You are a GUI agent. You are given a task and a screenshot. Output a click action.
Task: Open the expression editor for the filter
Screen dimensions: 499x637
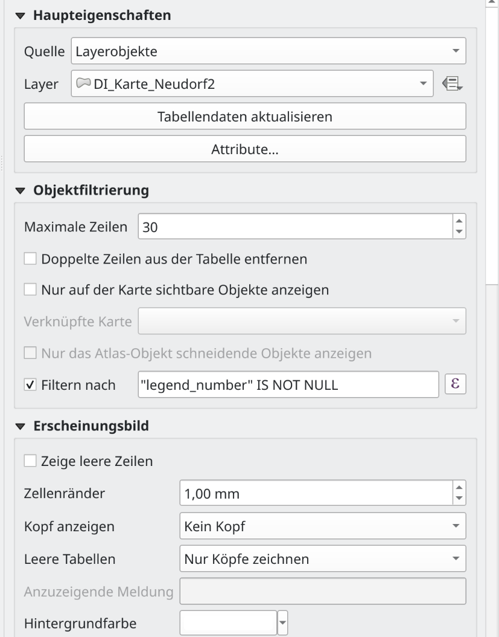tap(454, 384)
